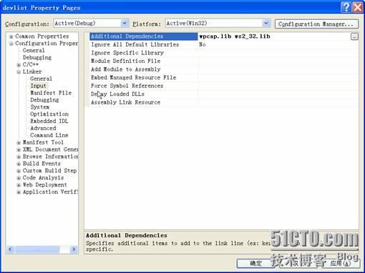The image size is (365, 273).
Task: Select Embedded IDL under Linker
Action: [49, 121]
